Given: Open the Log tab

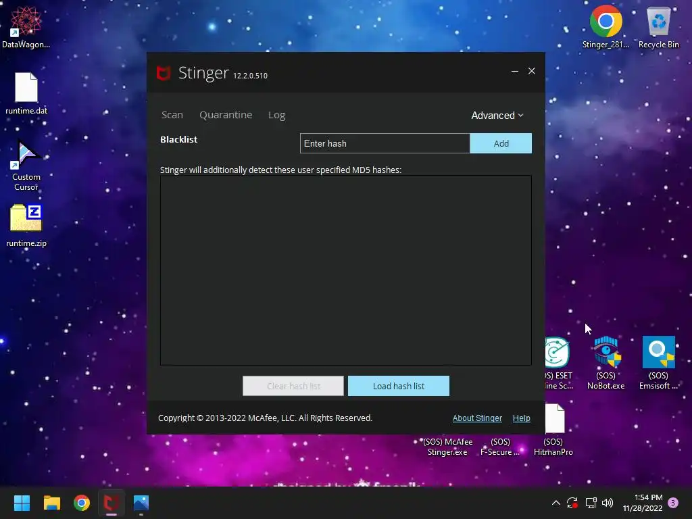Looking at the screenshot, I should click(276, 115).
